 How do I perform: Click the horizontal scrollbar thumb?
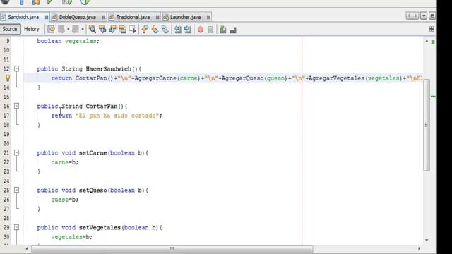(172, 248)
